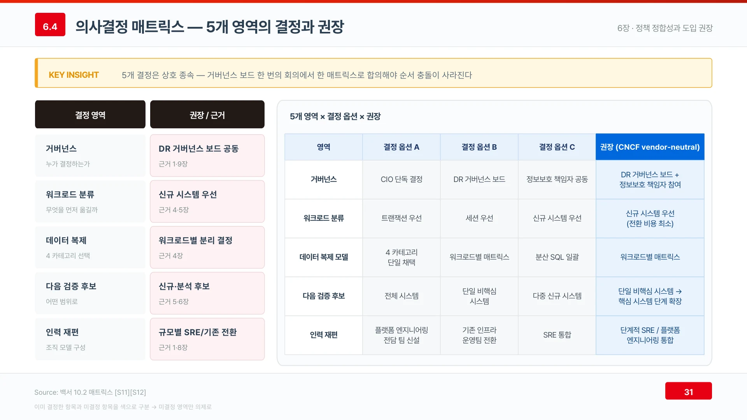Click the '결정 영역' black header
This screenshot has width=747, height=420.
point(90,114)
